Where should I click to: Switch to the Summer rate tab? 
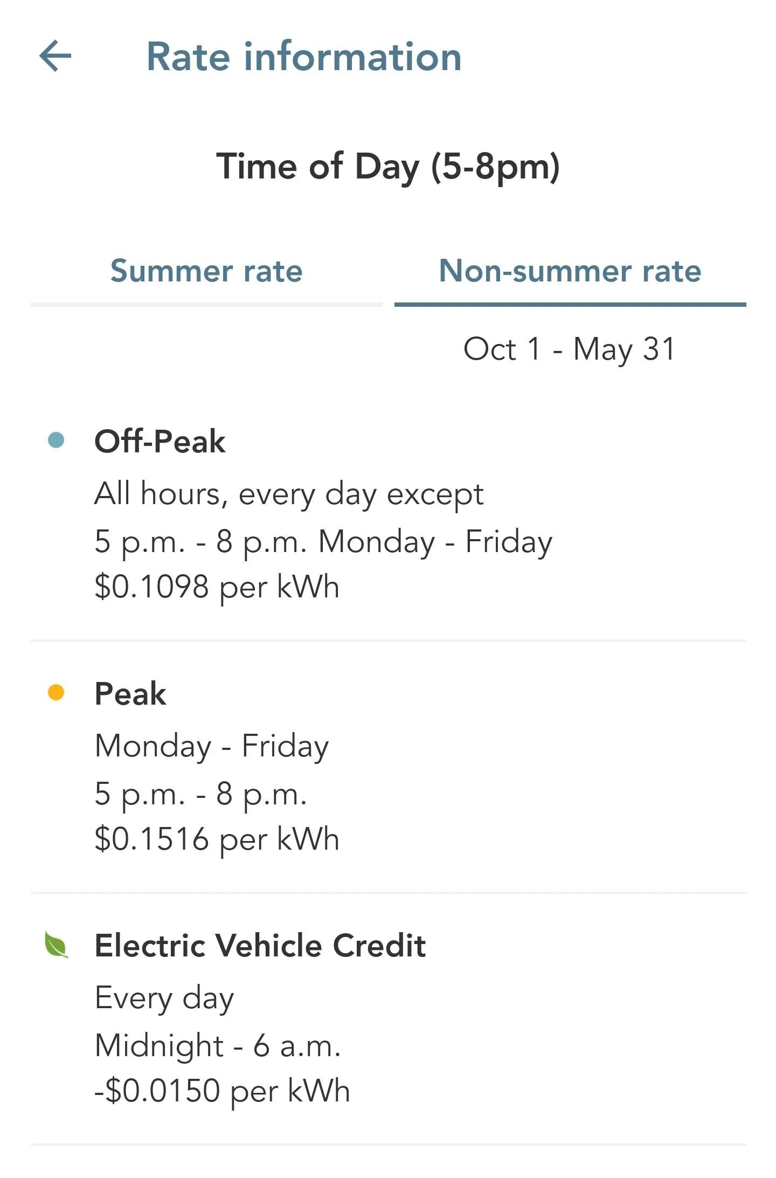206,271
